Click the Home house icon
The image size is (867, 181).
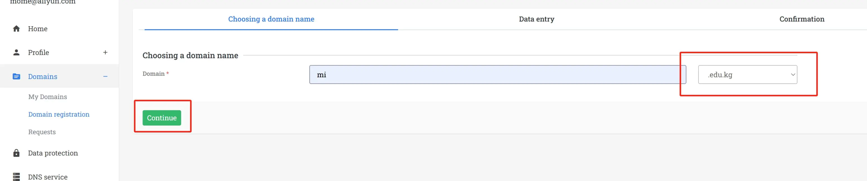click(x=16, y=29)
